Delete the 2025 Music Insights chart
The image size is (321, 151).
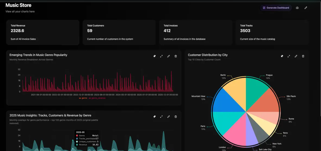tap(176, 117)
